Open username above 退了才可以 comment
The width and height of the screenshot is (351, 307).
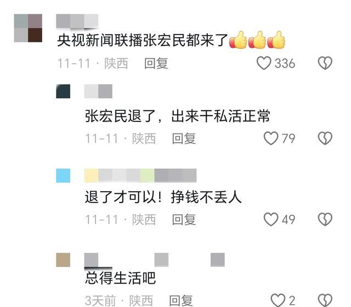(140, 175)
